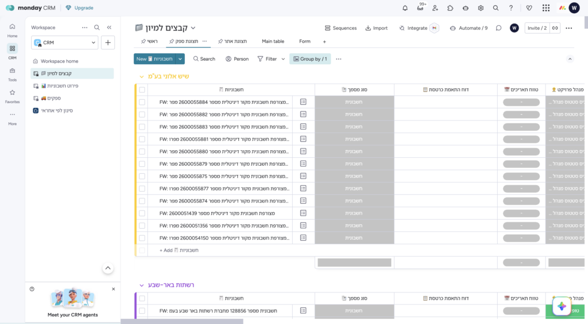Open the apps marketplace puzzle icon

[x=450, y=8]
